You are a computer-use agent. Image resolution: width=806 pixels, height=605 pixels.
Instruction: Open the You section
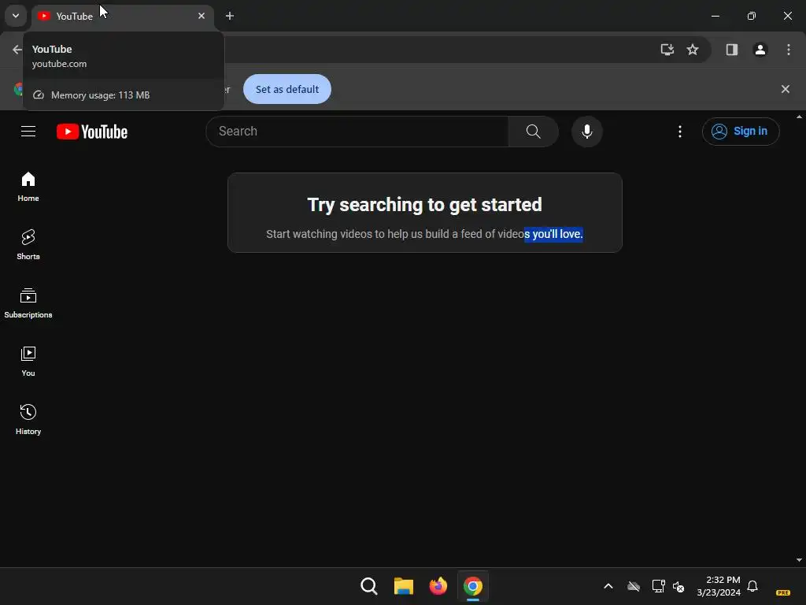click(x=28, y=361)
